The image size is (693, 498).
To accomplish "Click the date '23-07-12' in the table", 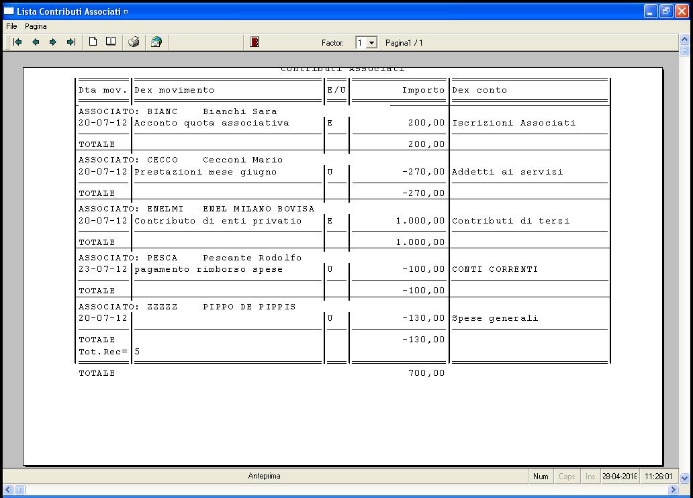I will [x=103, y=269].
